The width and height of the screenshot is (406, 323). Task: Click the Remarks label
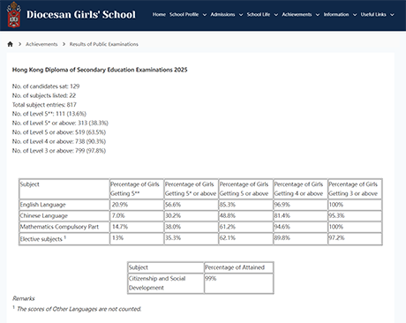tap(24, 298)
